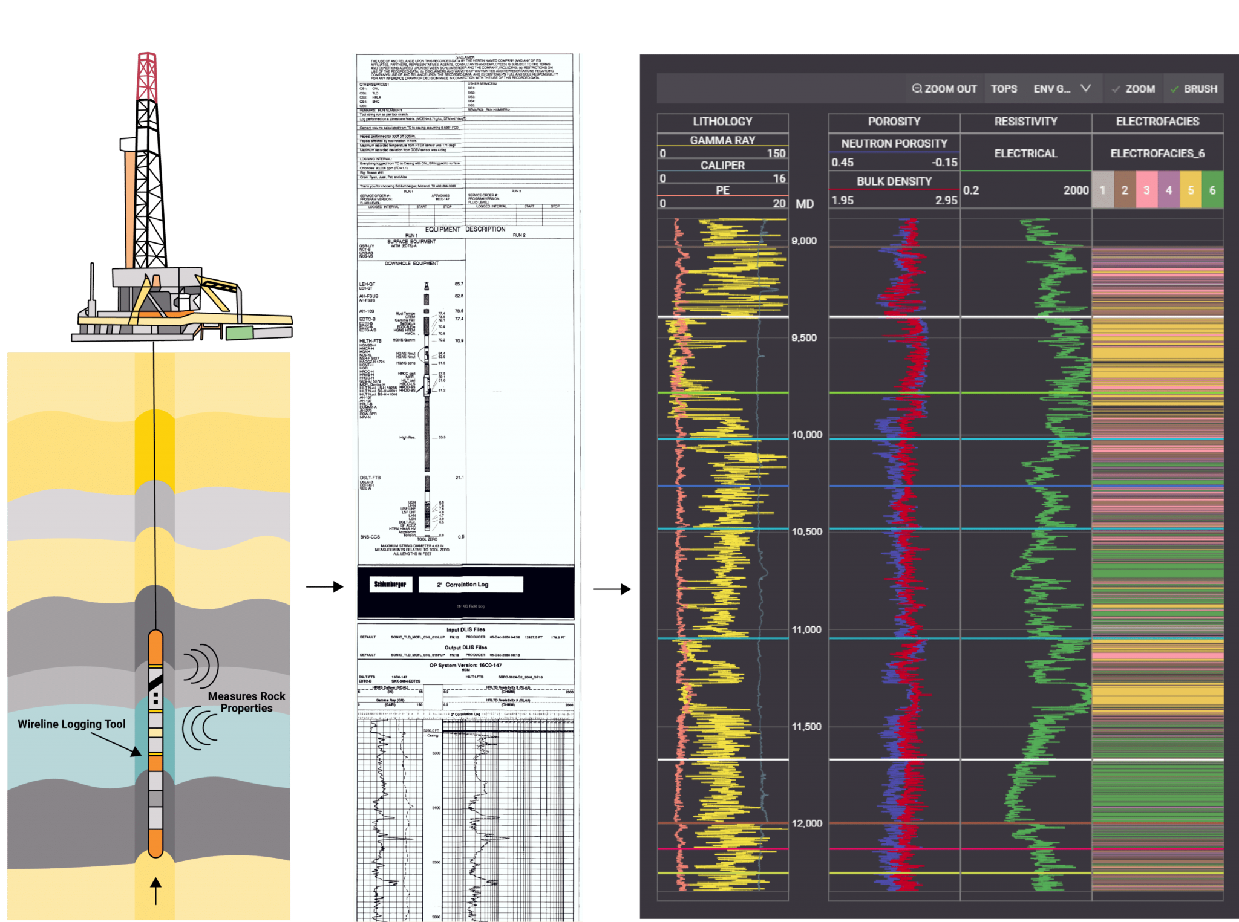Image resolution: width=1239 pixels, height=922 pixels.
Task: Click the GAMMA RAY scale header
Action: pos(722,141)
